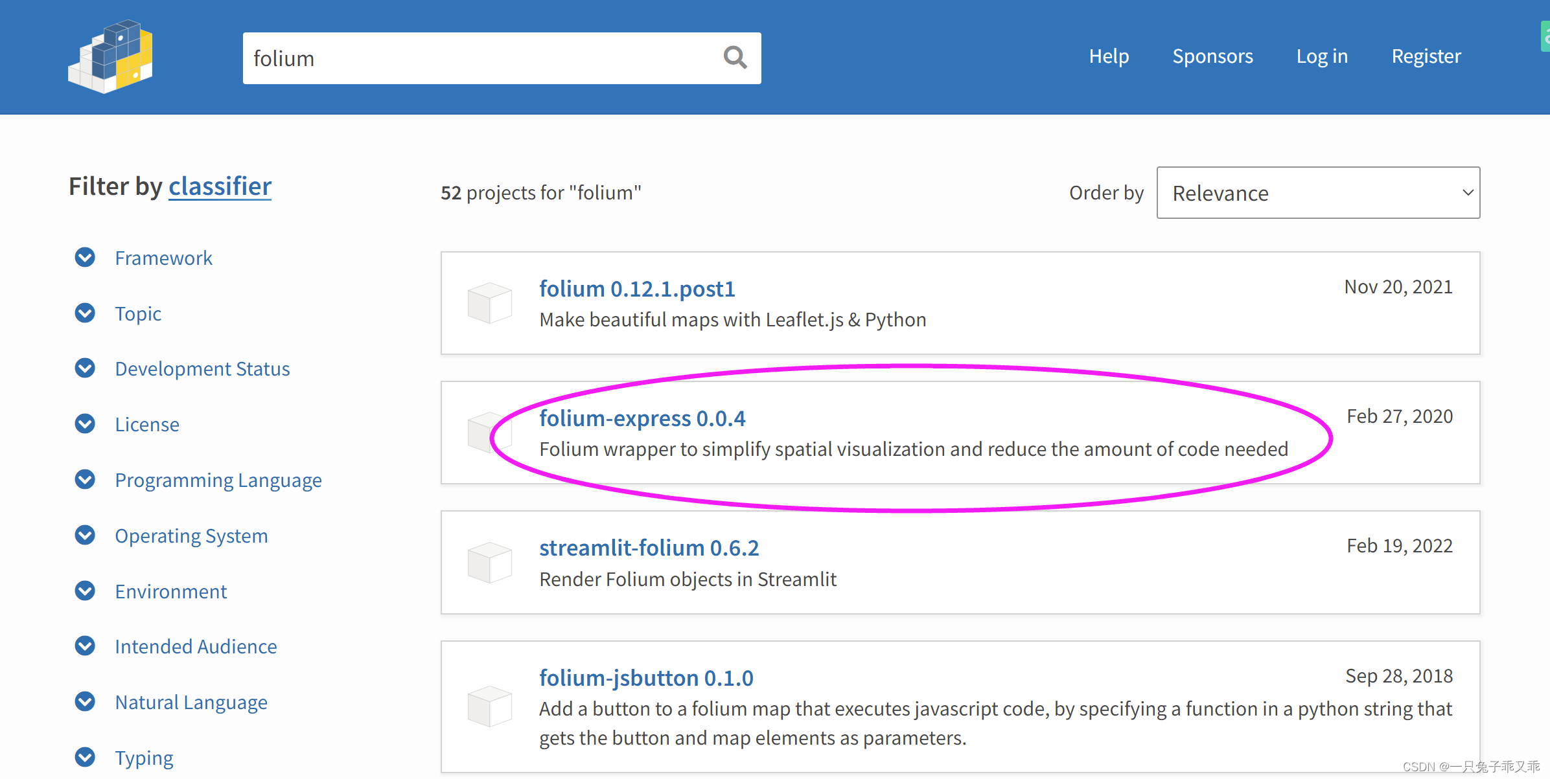Select the Topic filter label
Image resolution: width=1550 pixels, height=779 pixels.
click(138, 313)
